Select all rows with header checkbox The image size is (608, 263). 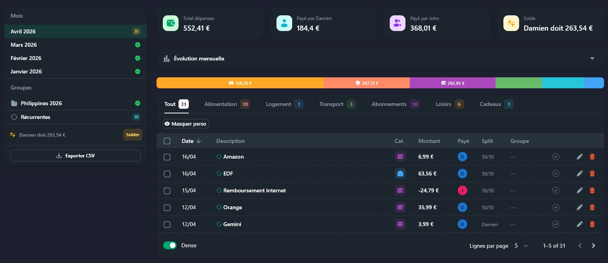167,141
